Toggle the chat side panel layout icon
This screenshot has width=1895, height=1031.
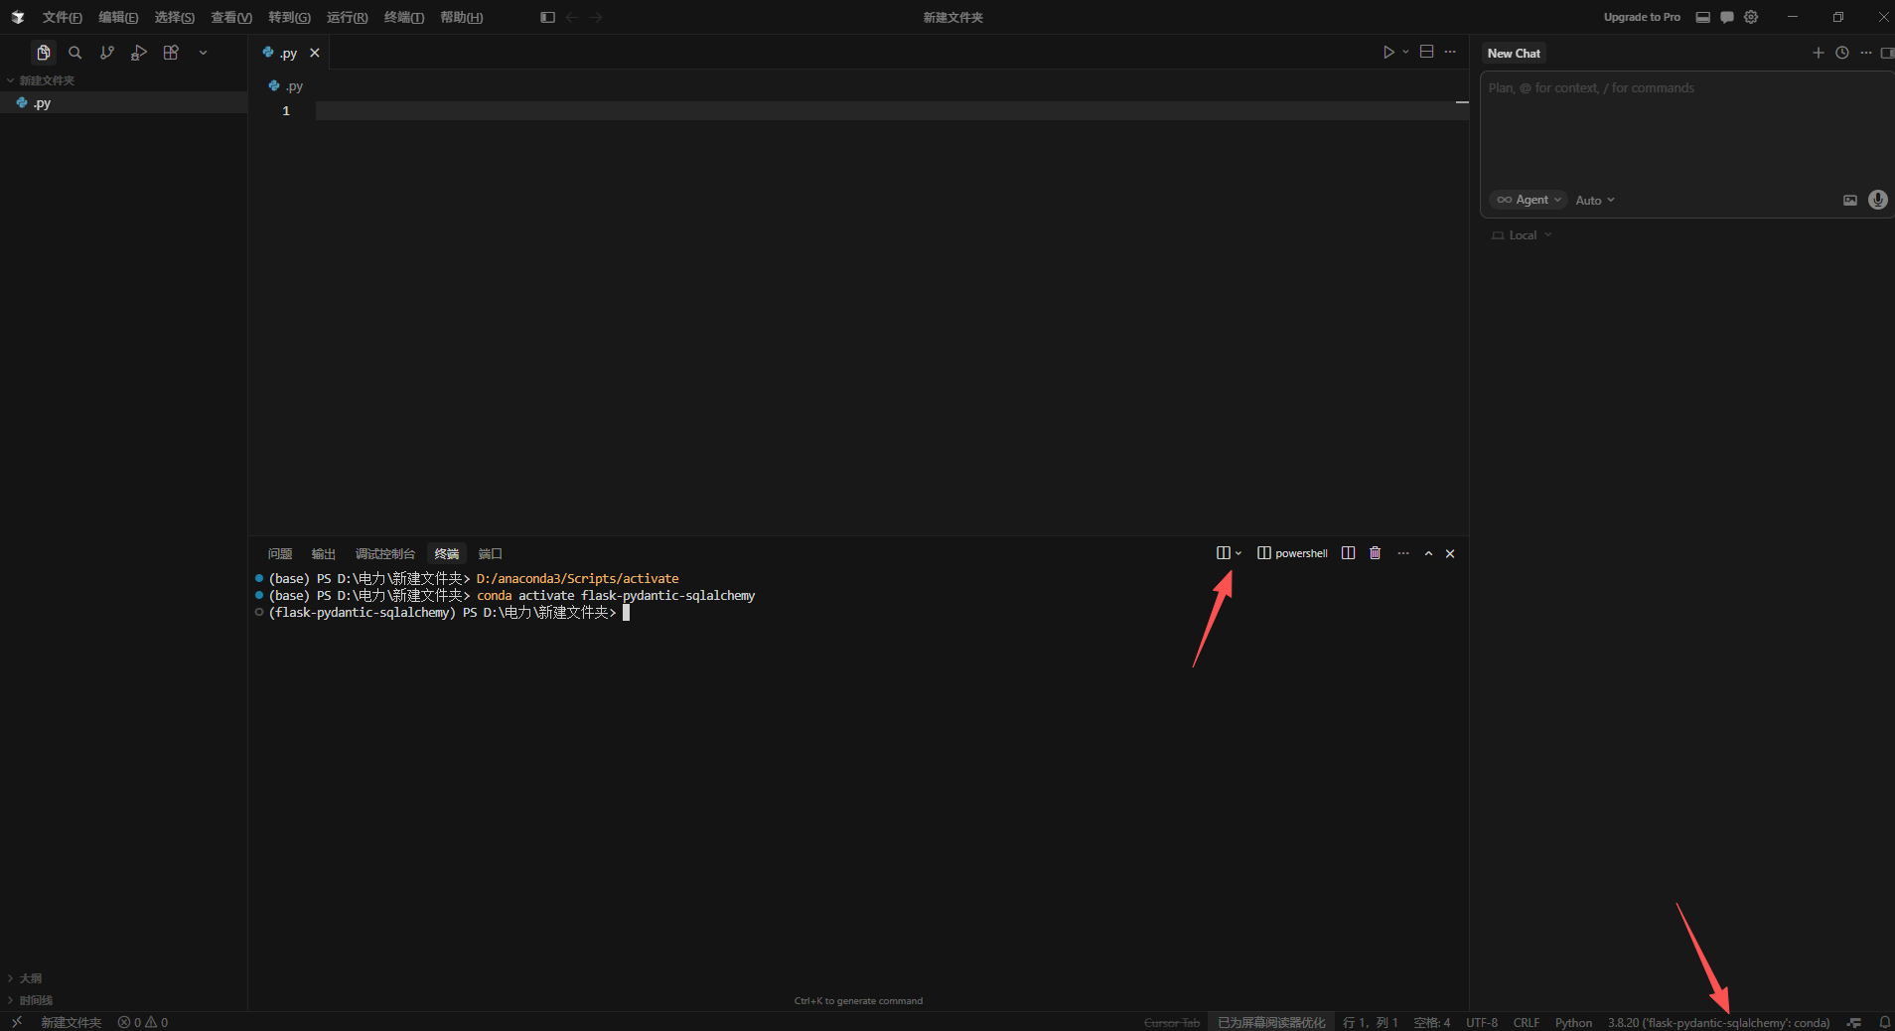[1887, 53]
